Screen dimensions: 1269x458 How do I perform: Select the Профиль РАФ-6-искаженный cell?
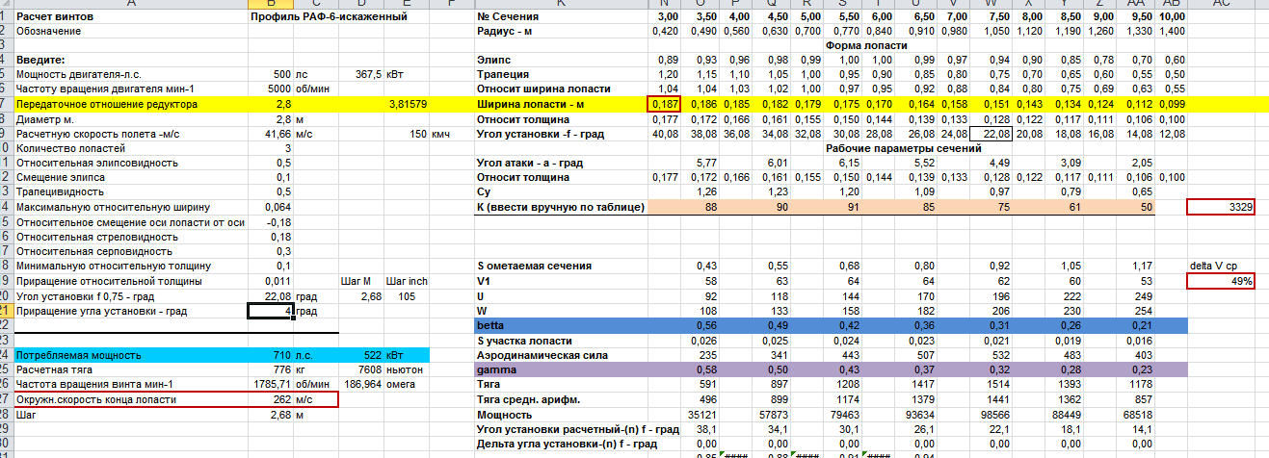328,17
